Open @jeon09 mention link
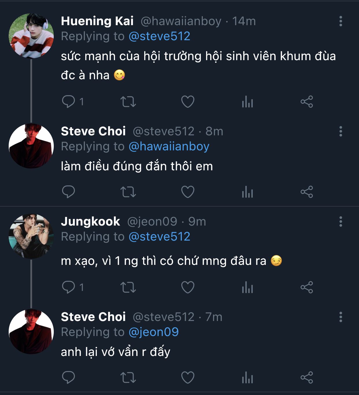The height and width of the screenshot is (395, 359). pos(153,332)
